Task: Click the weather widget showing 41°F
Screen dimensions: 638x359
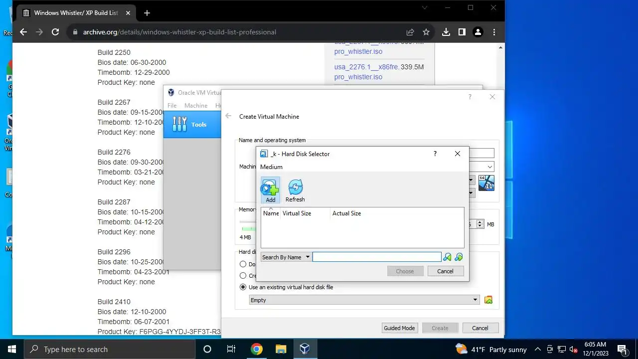Action: (491, 349)
